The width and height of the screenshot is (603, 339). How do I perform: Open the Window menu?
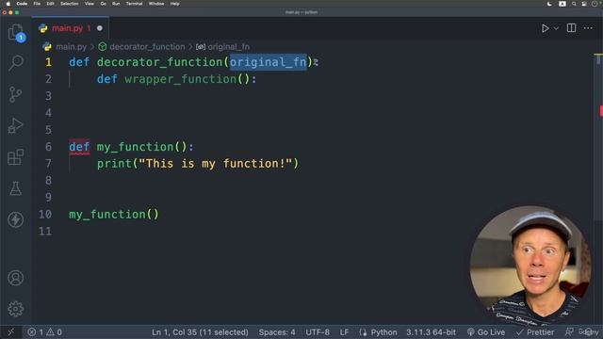click(x=156, y=4)
